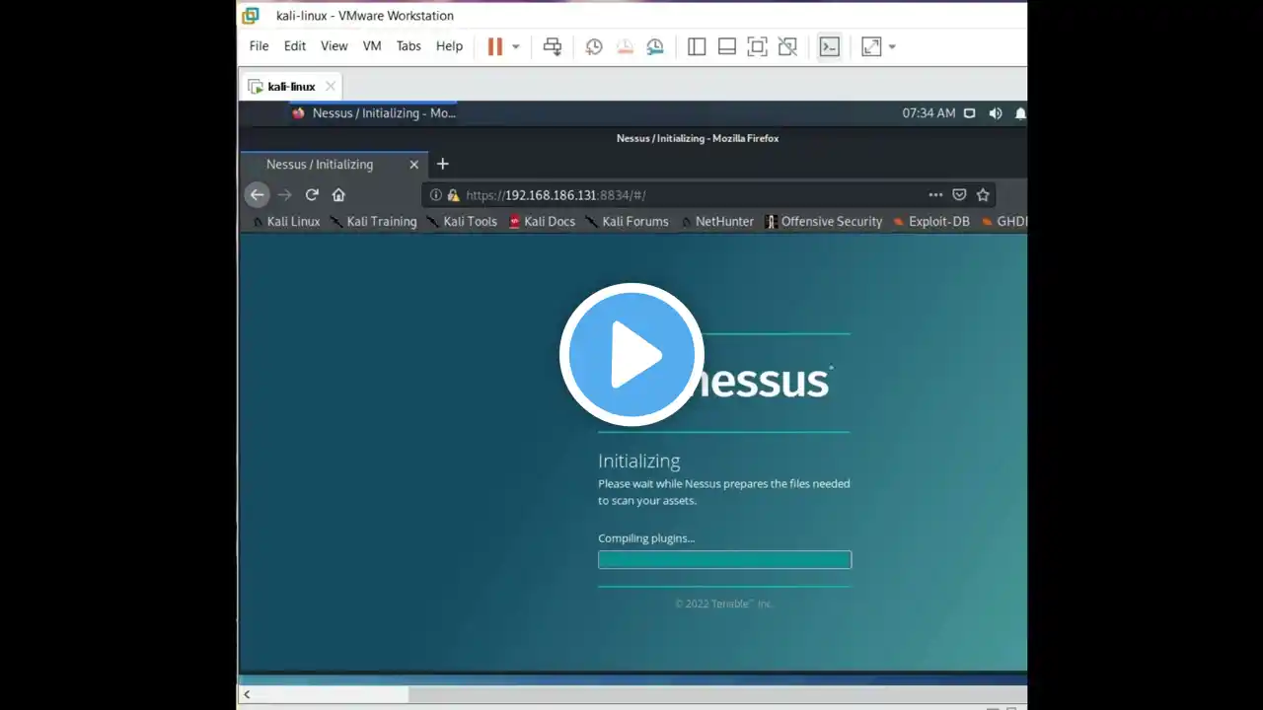Close the kali-linux VM tab
Viewport: 1263px width, 710px height.
pos(331,86)
